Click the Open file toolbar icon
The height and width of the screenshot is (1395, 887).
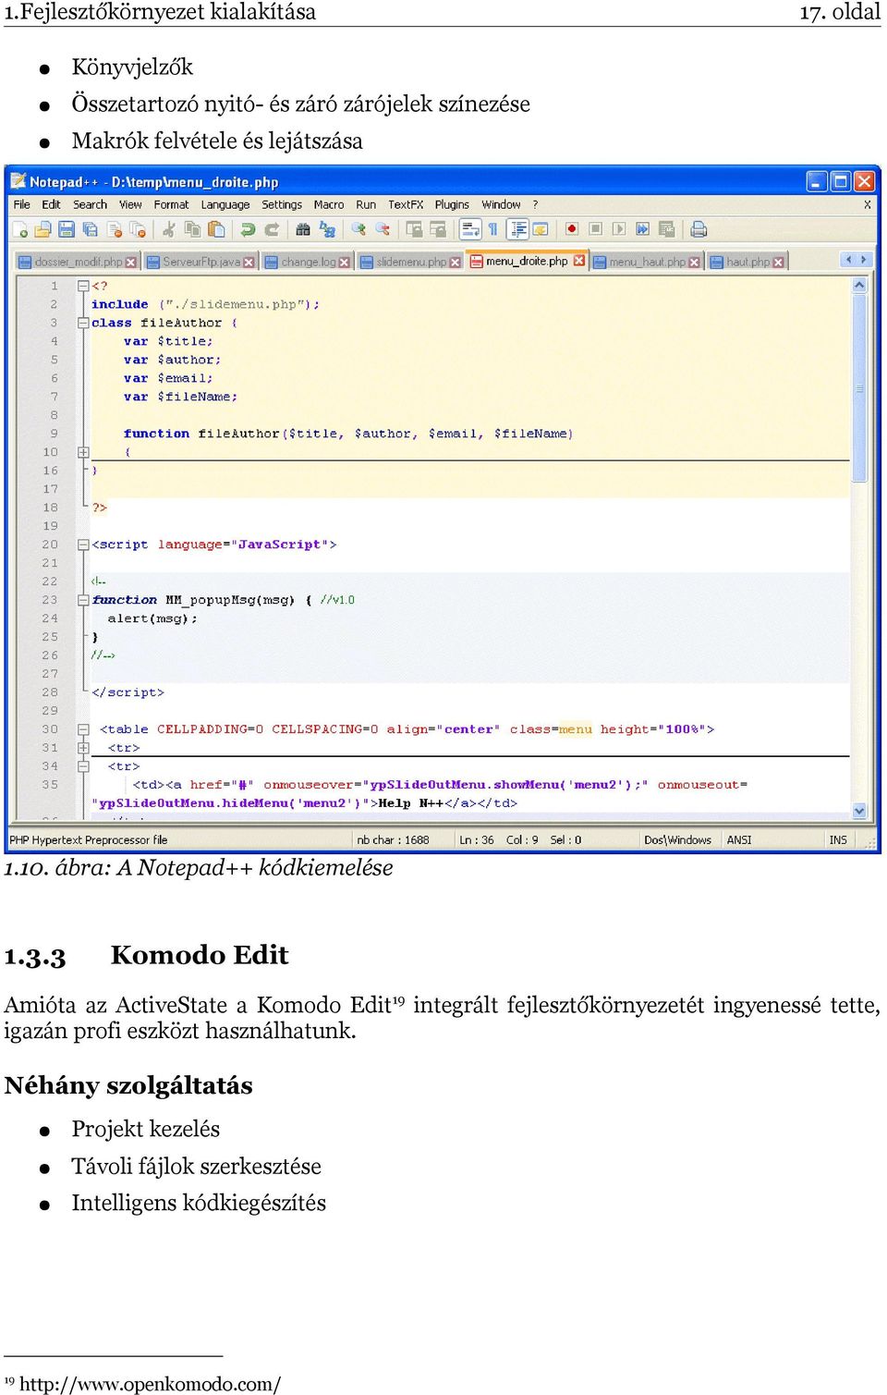43,229
